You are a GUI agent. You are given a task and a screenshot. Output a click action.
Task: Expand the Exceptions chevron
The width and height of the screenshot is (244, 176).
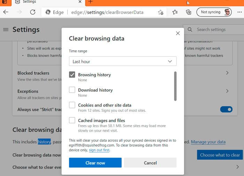pos(227,91)
